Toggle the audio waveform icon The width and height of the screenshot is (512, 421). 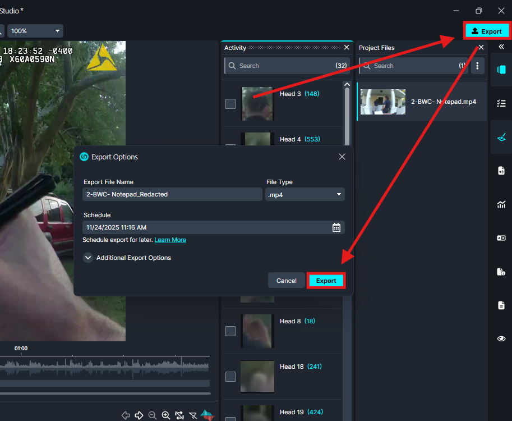(x=207, y=415)
